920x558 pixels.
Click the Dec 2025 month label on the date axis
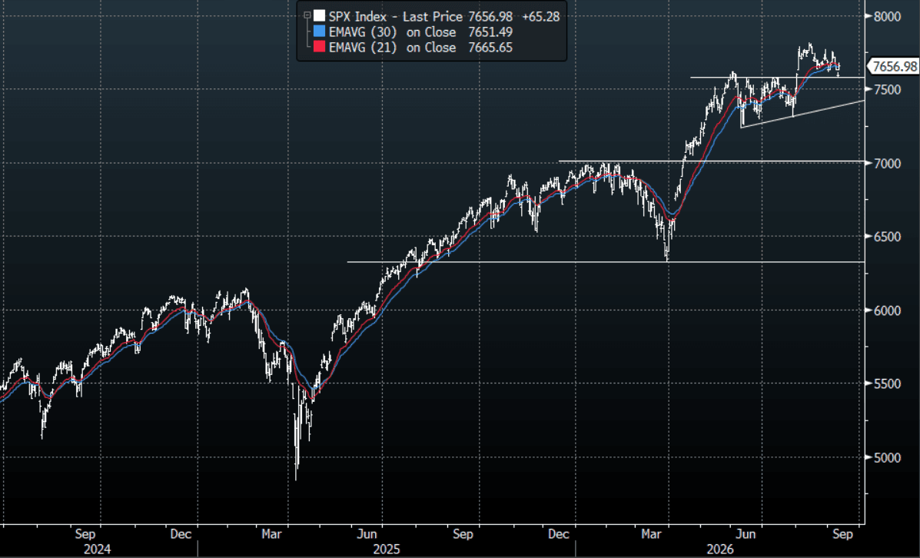coord(559,534)
